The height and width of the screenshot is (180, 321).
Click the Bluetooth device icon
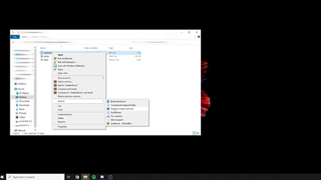coord(108,101)
